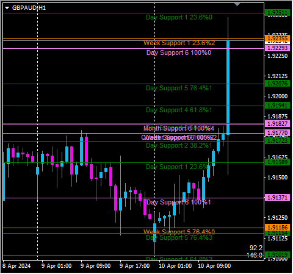The image size is (293, 274).
Task: Click the pink 1.91371 price label
Action: click(x=277, y=197)
